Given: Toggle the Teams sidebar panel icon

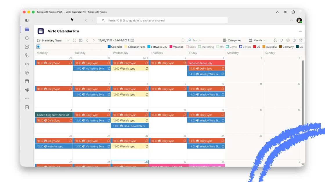Looking at the screenshot, I should click(27, 20).
